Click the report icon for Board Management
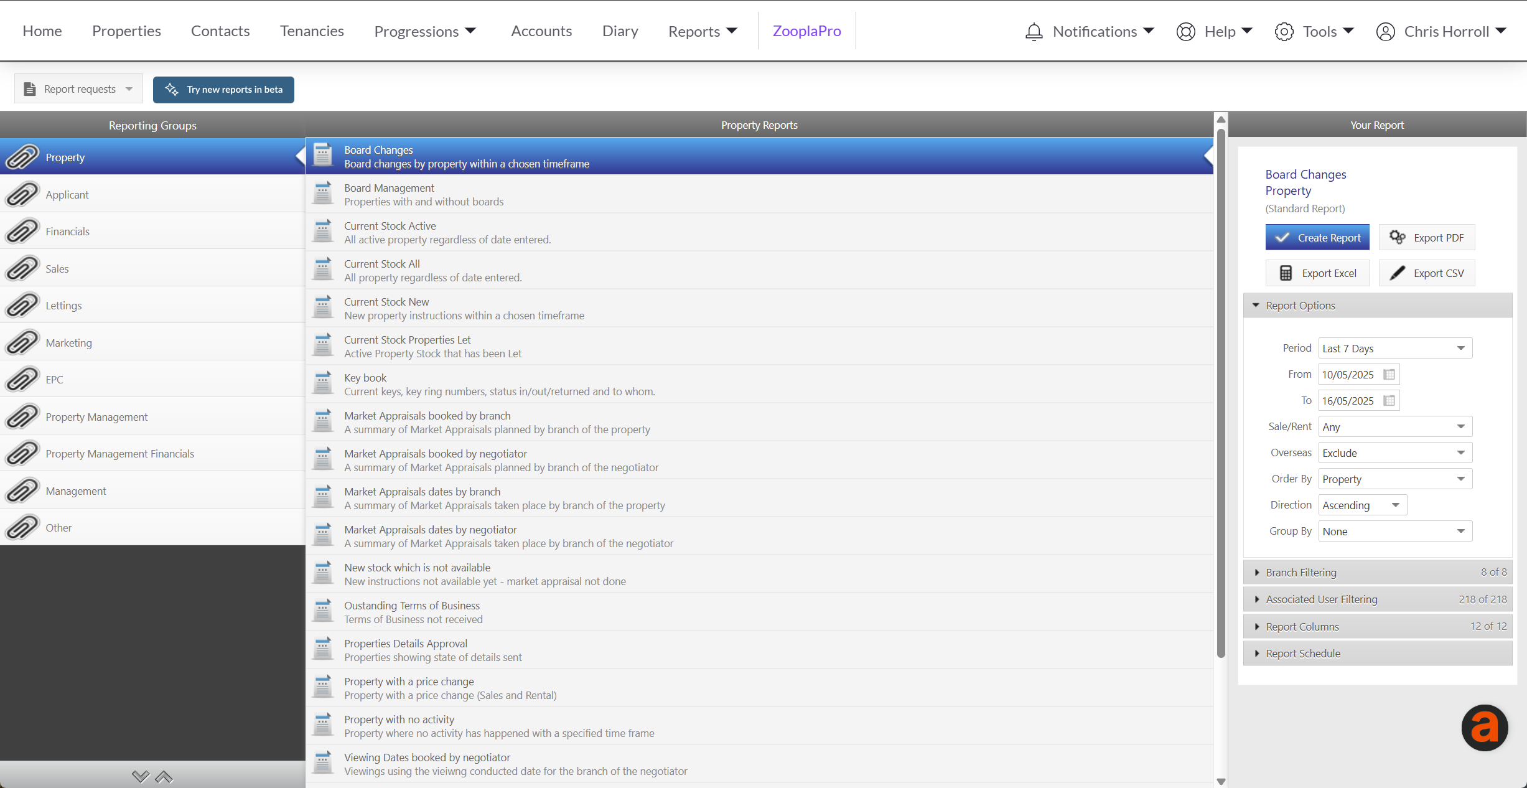The width and height of the screenshot is (1527, 788). point(322,194)
